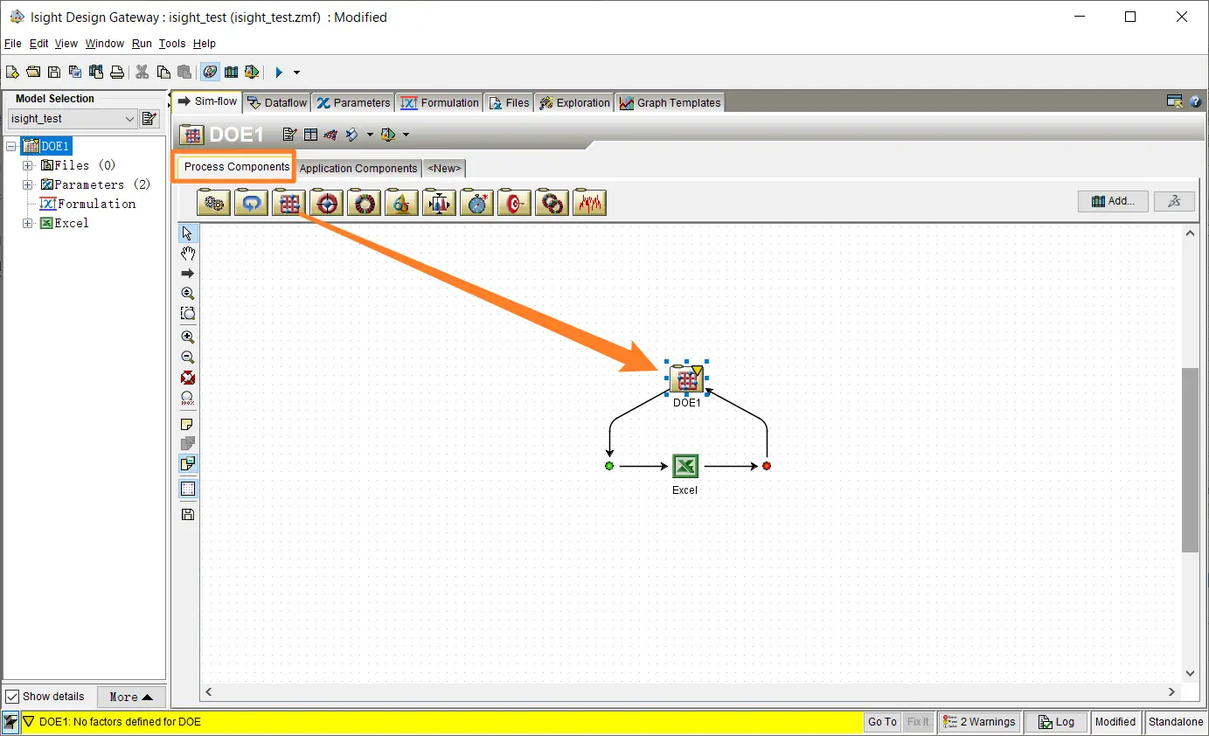Add a sticky note to canvas
This screenshot has width=1209, height=736.
point(188,424)
